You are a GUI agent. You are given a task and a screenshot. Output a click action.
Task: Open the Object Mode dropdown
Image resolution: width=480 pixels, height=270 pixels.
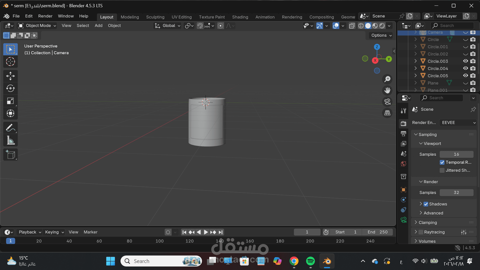pyautogui.click(x=37, y=25)
